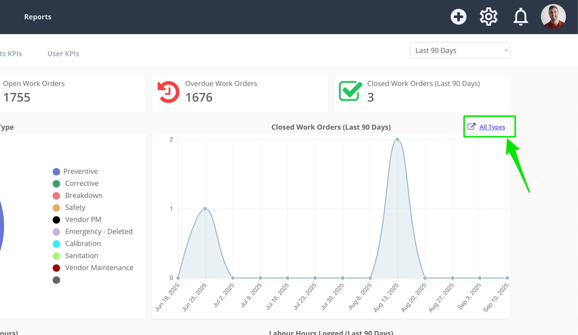Toggle the Preventive legend entry
Screen dimensions: 578x335
pos(75,172)
